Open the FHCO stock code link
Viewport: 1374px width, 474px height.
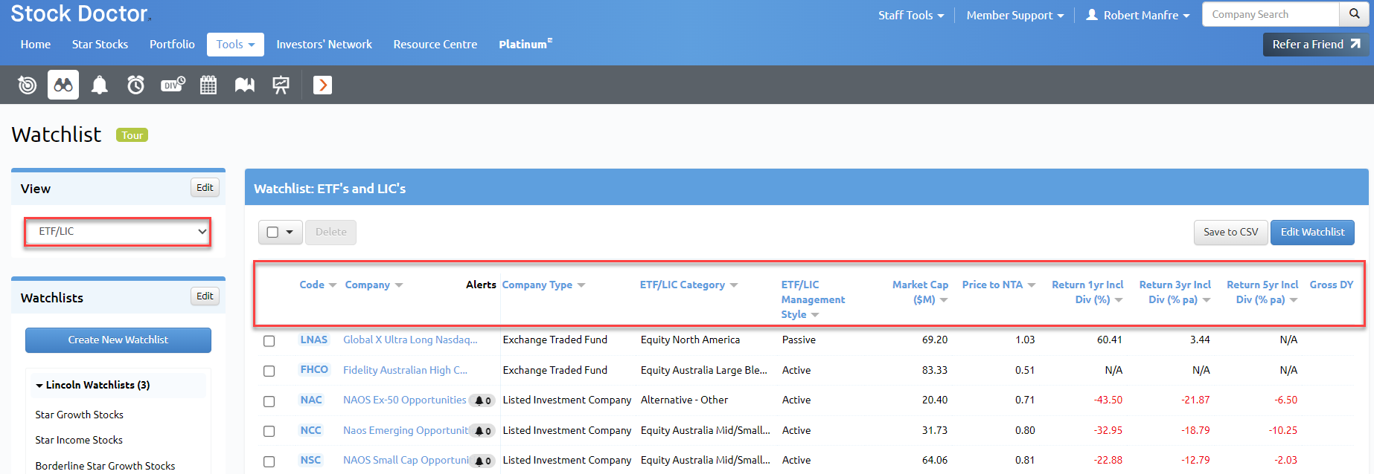point(314,370)
